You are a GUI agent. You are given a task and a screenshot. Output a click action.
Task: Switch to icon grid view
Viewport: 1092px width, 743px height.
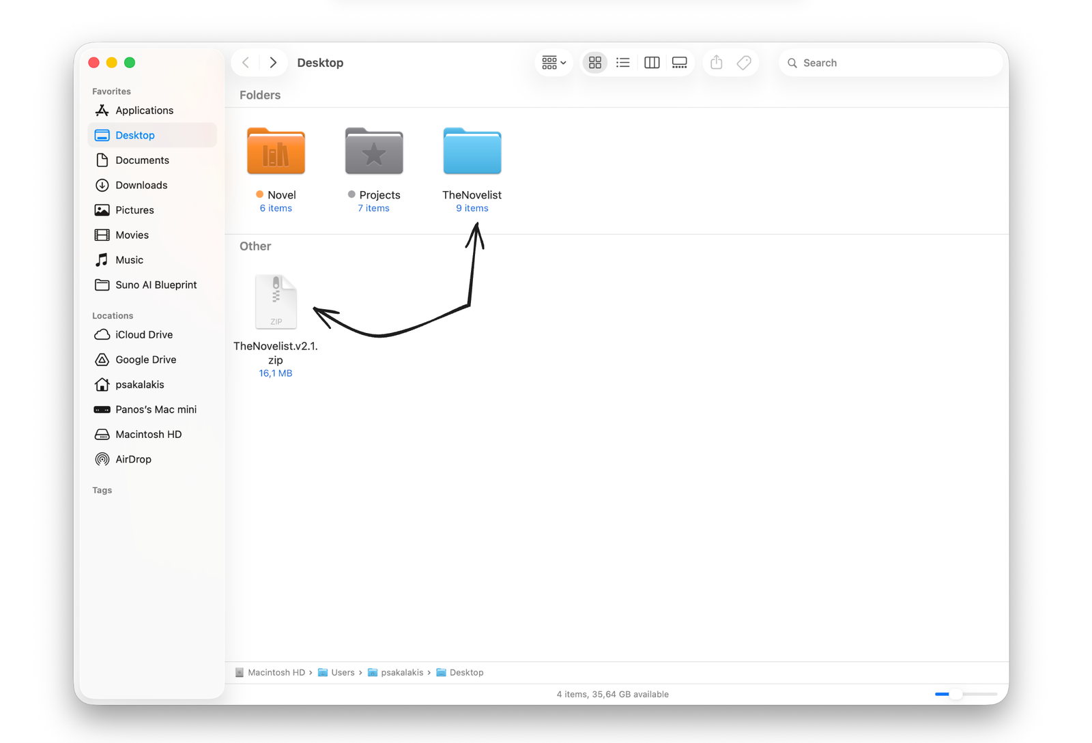[x=595, y=63]
